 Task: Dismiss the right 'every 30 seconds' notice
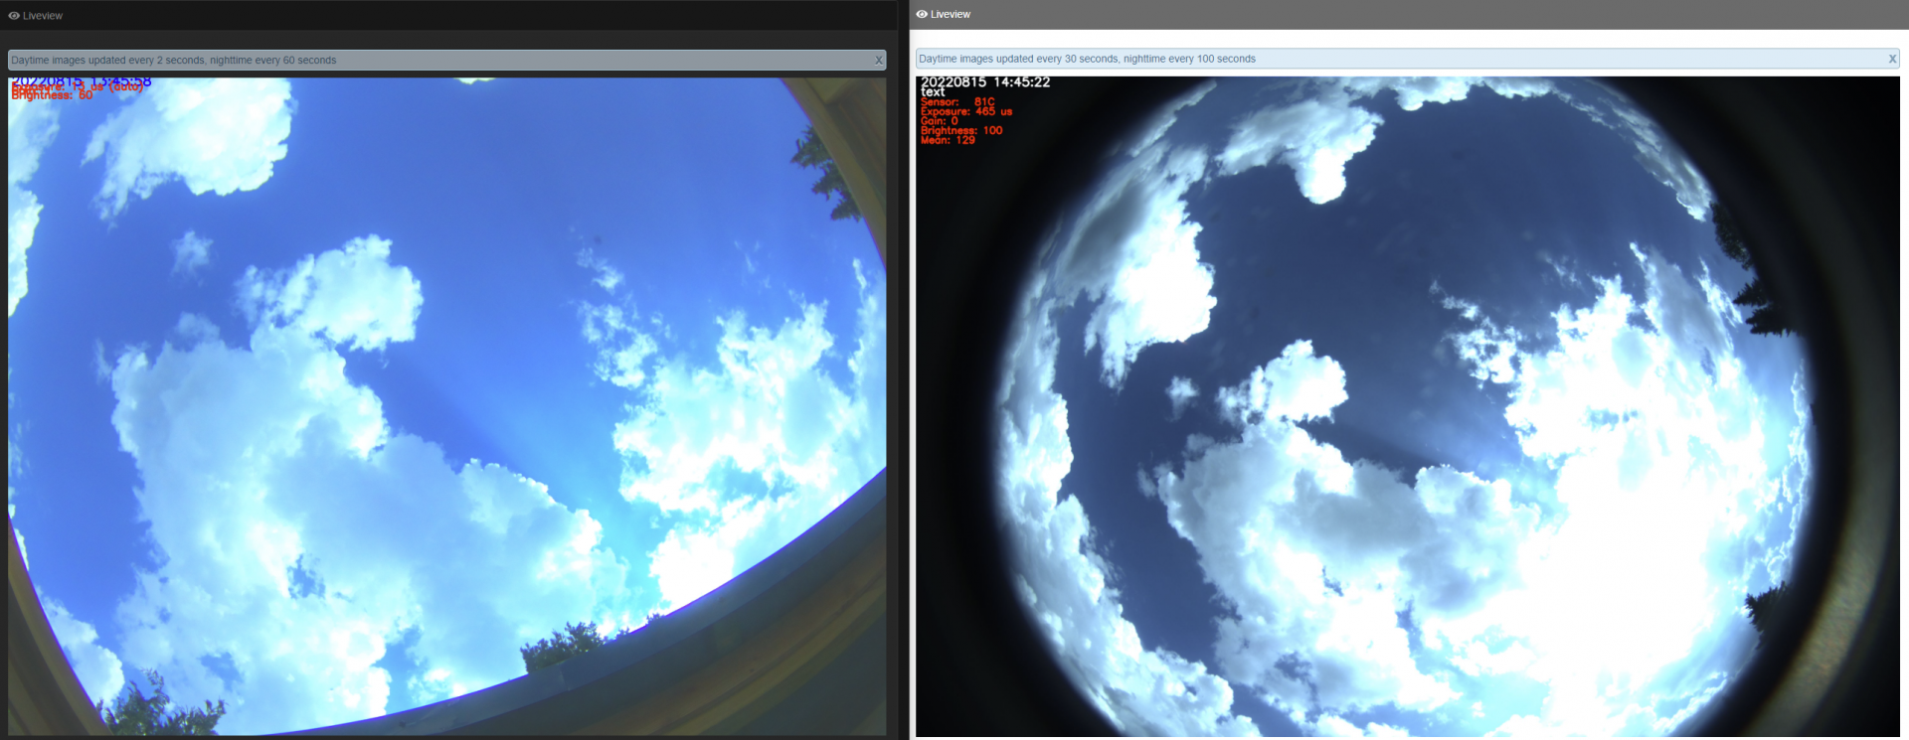coord(1892,59)
